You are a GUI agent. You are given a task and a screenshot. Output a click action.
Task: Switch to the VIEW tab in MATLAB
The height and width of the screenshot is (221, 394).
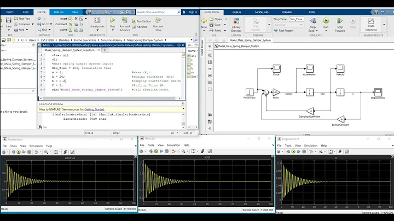tap(75, 12)
